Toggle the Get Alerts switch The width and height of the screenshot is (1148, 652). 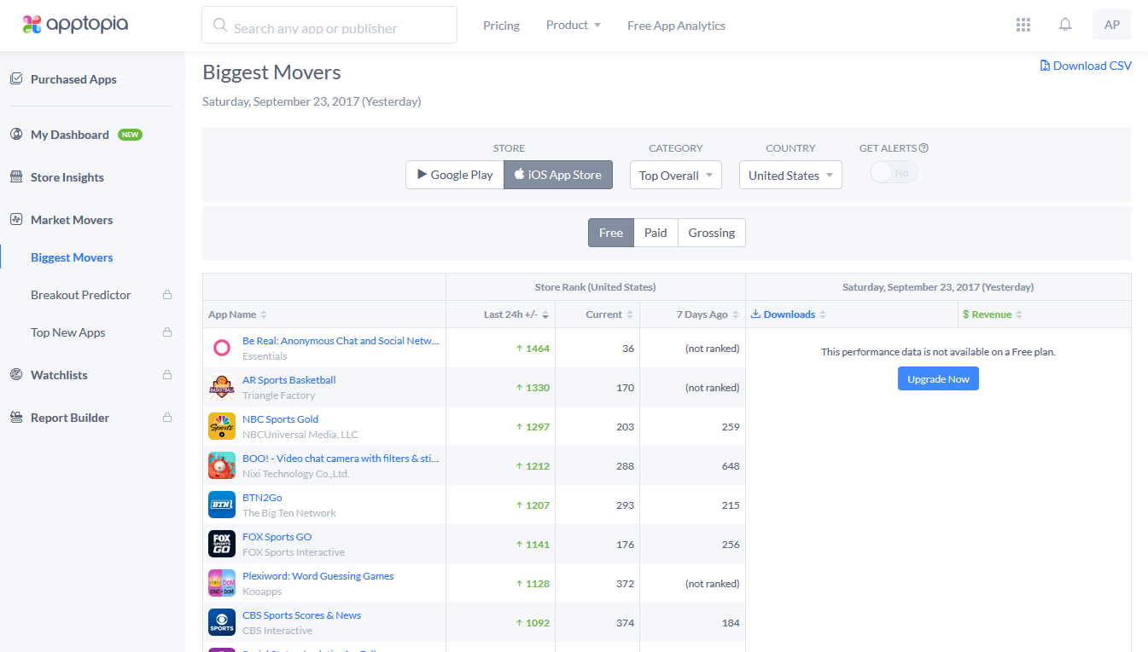[894, 173]
